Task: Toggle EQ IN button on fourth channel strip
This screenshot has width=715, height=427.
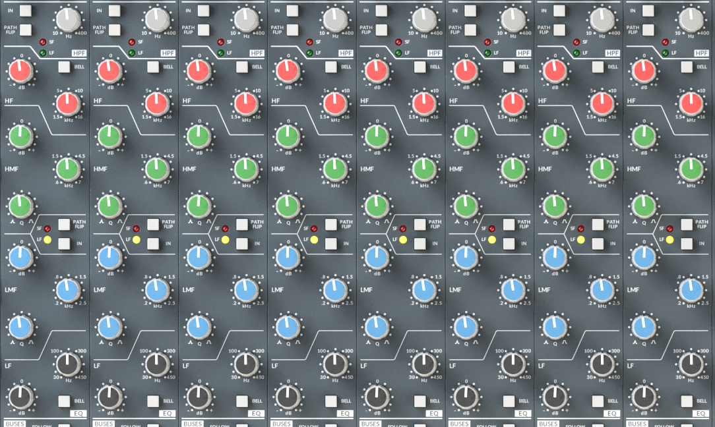Action: [331, 244]
